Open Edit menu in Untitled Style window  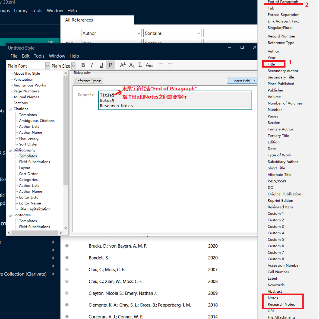tap(26, 56)
